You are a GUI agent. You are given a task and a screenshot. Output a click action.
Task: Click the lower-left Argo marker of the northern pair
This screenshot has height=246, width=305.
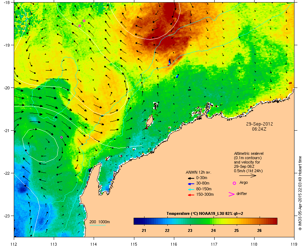tap(80, 26)
